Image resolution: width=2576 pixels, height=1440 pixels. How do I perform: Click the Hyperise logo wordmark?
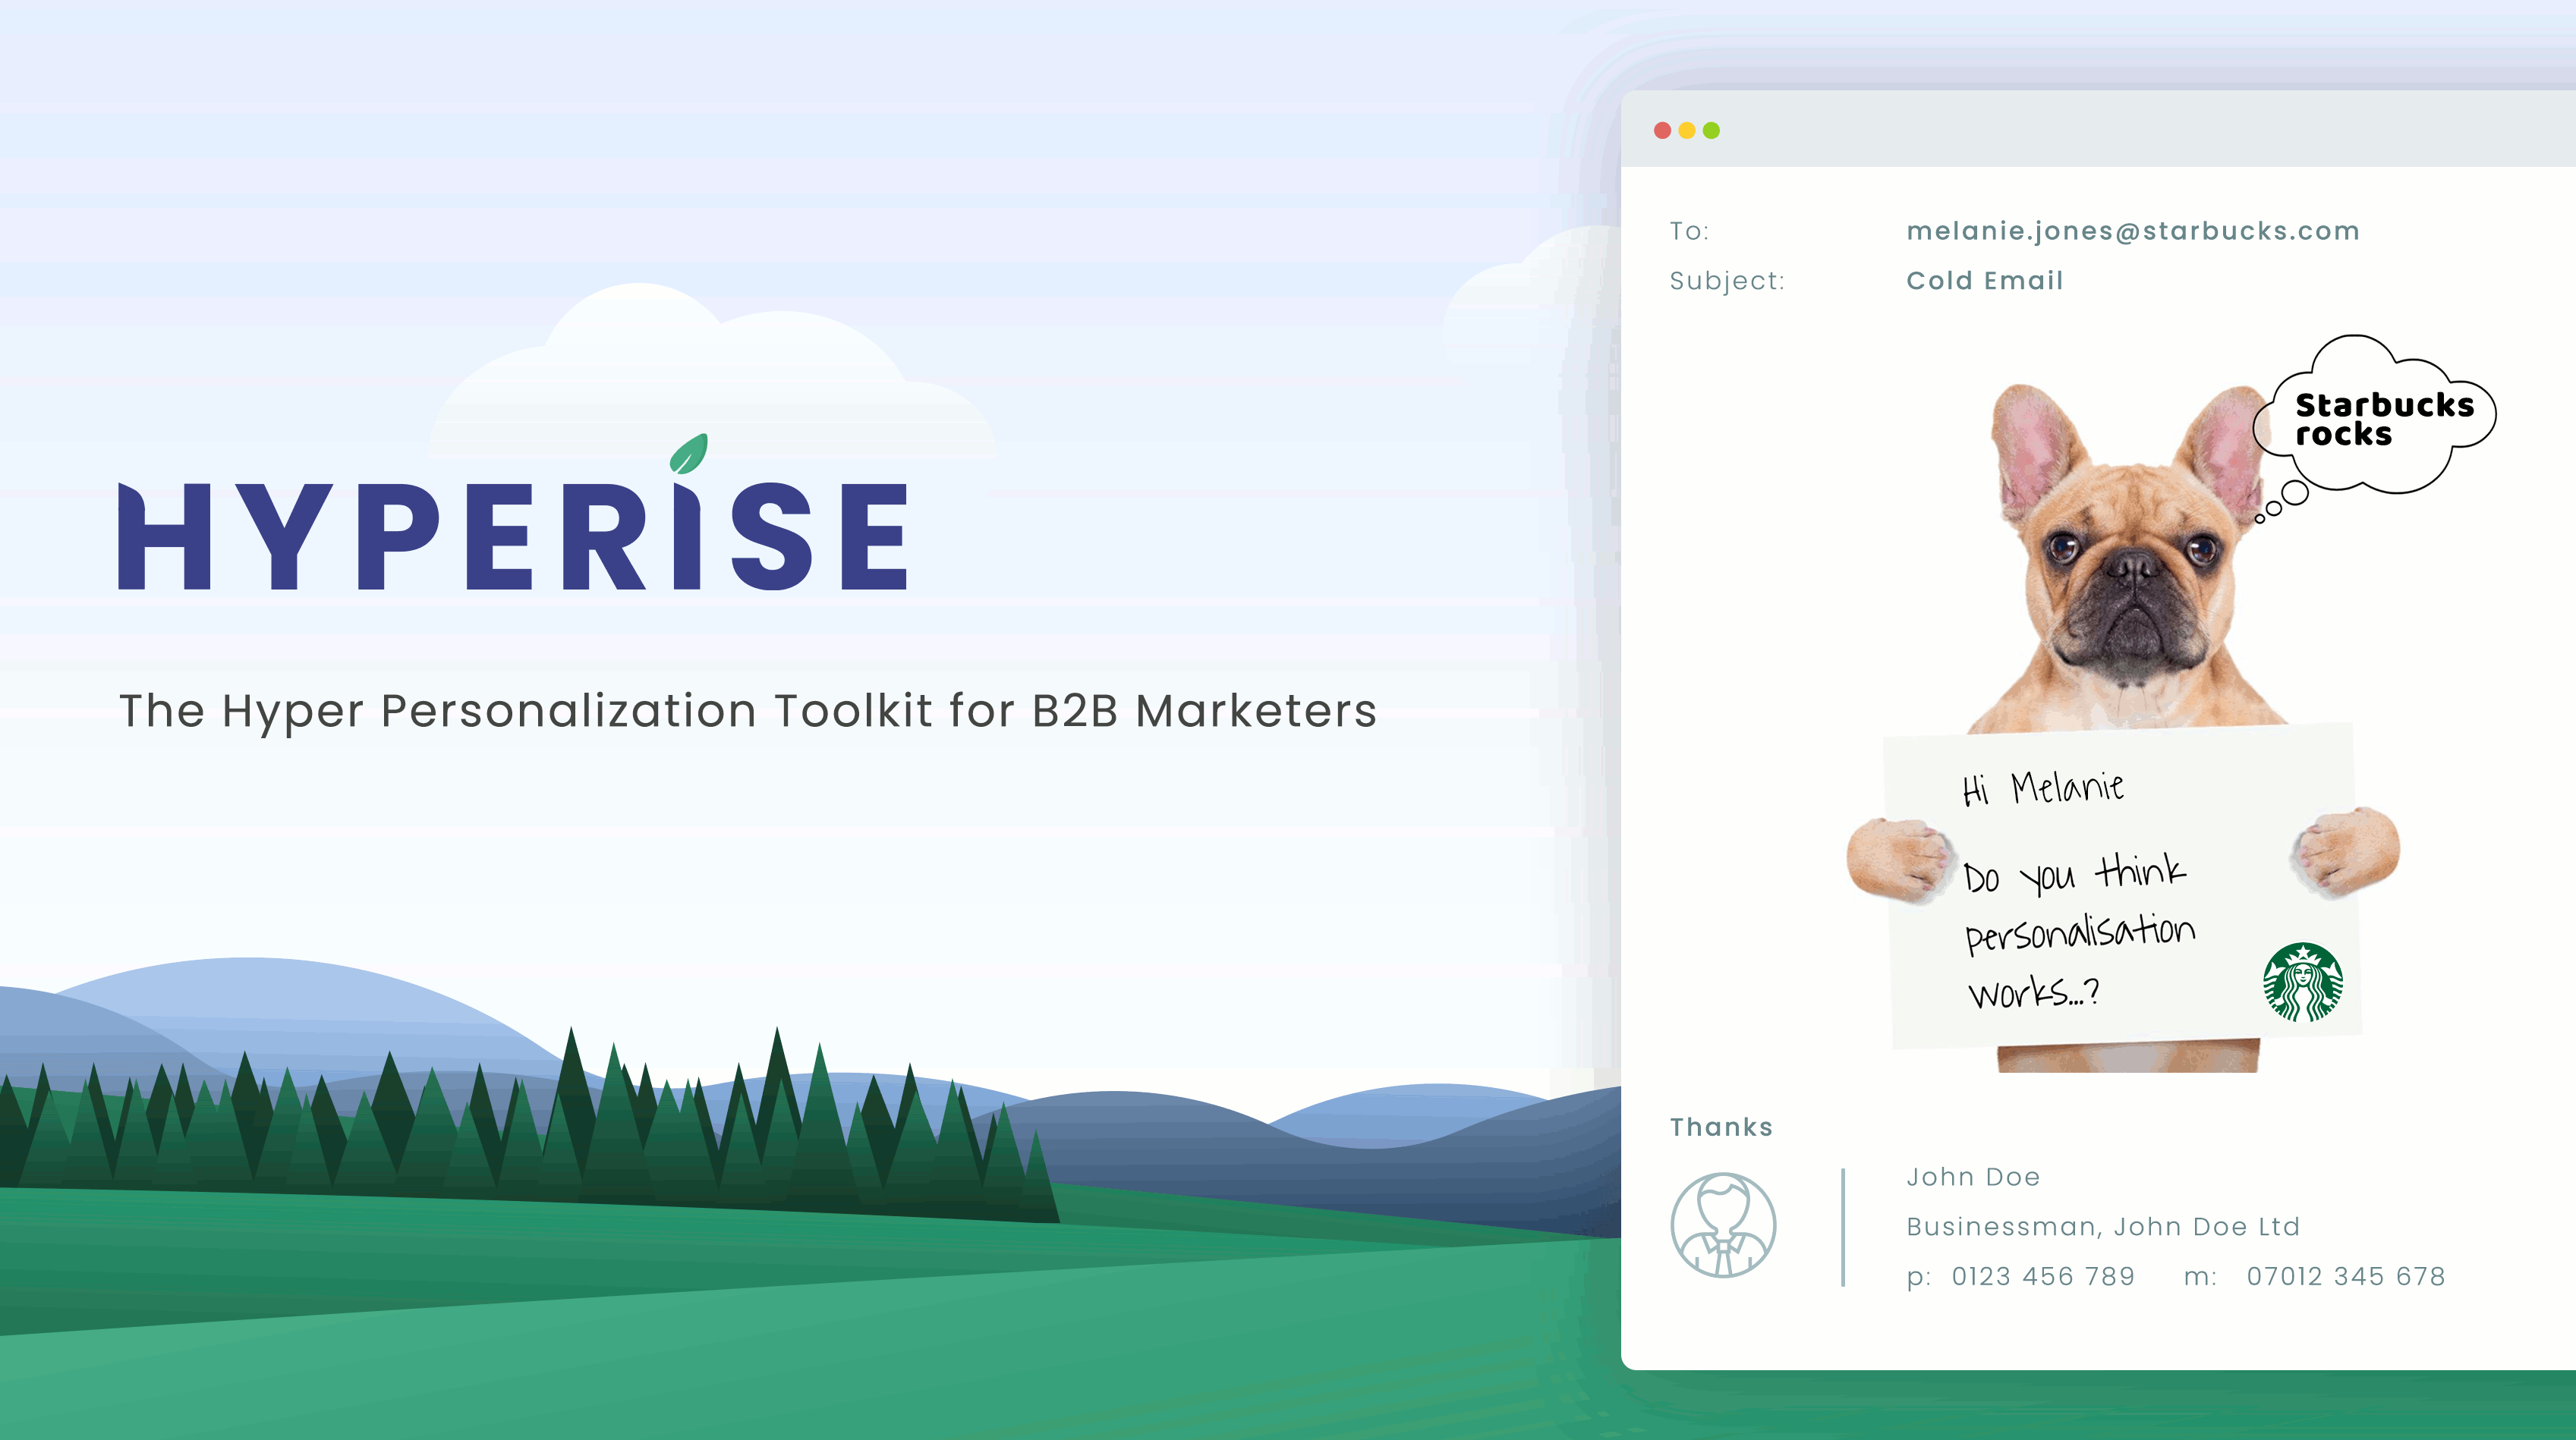click(x=513, y=535)
